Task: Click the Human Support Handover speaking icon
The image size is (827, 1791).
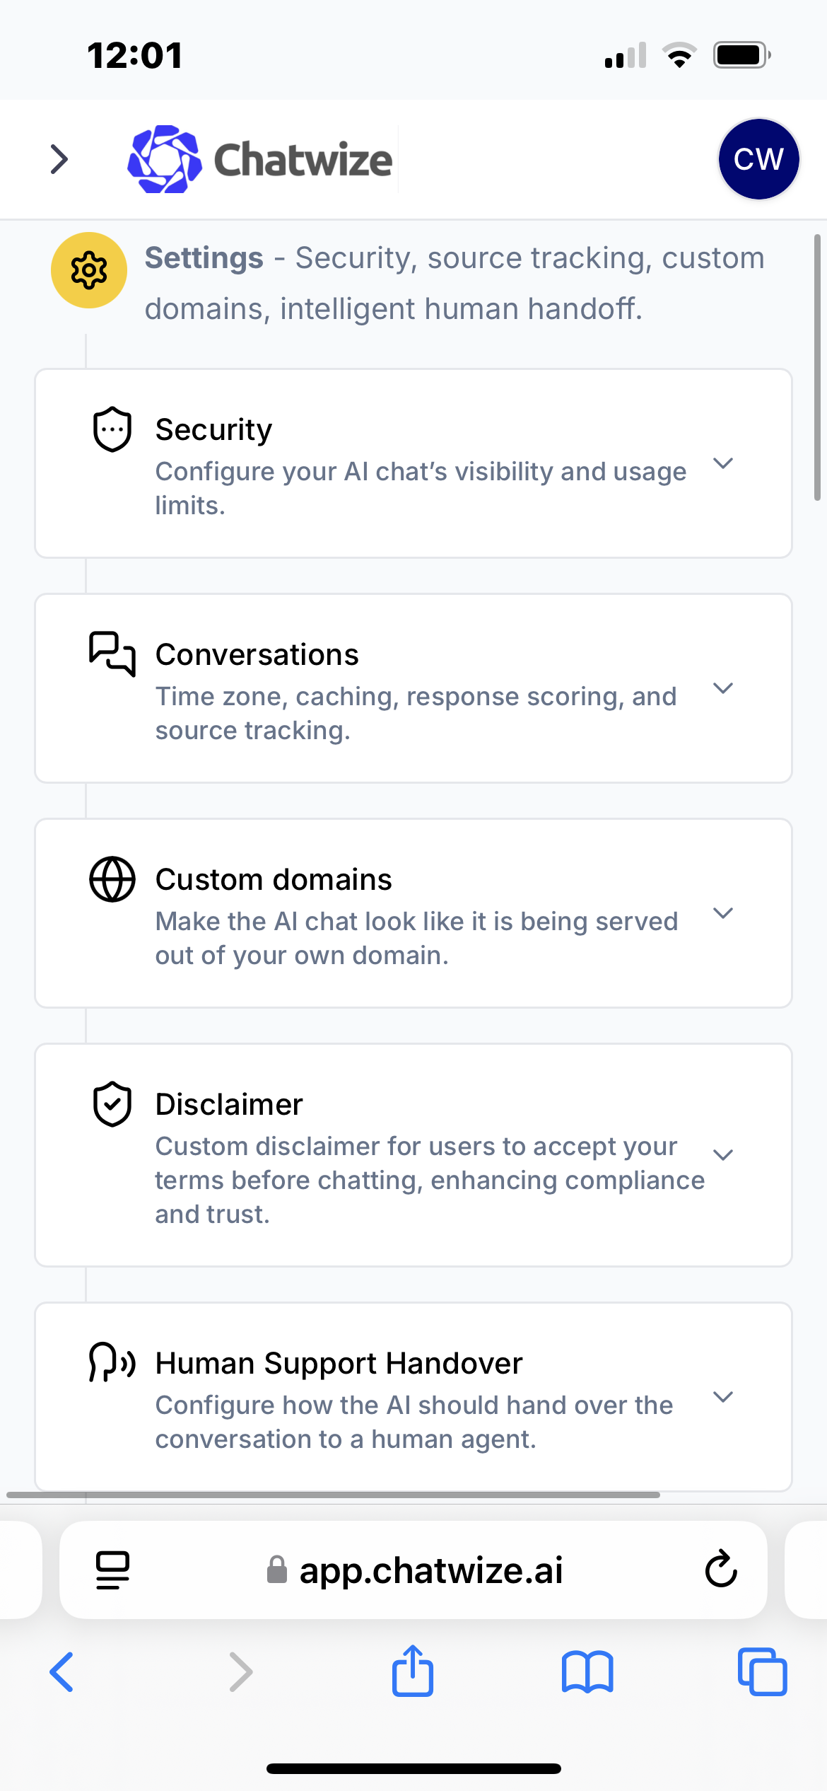Action: pos(112,1362)
